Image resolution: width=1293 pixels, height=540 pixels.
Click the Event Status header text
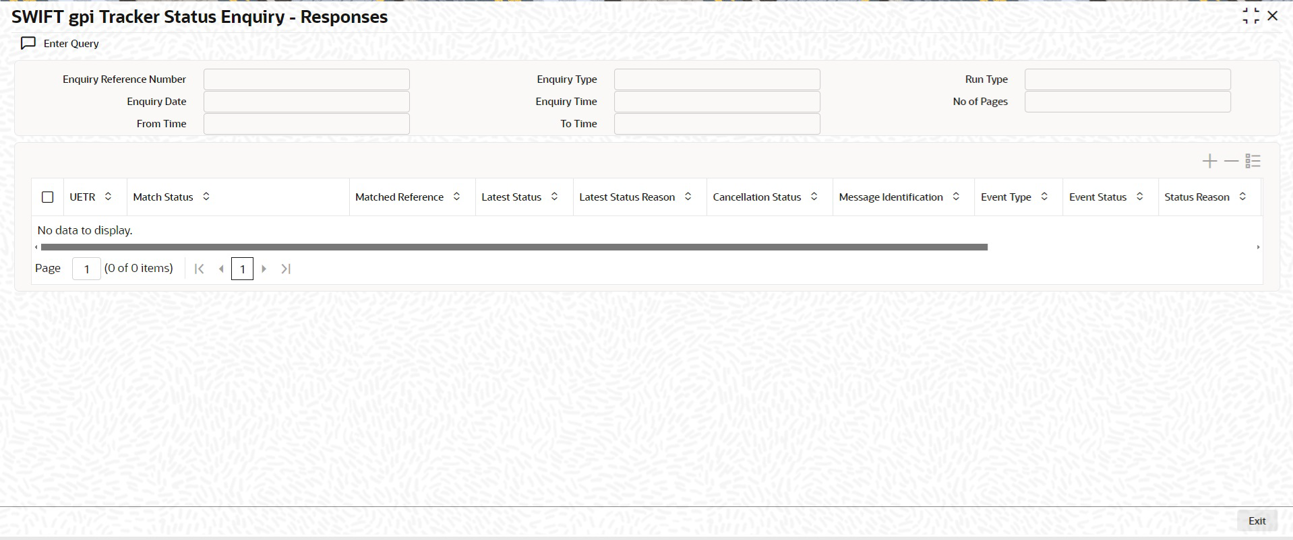tap(1098, 197)
